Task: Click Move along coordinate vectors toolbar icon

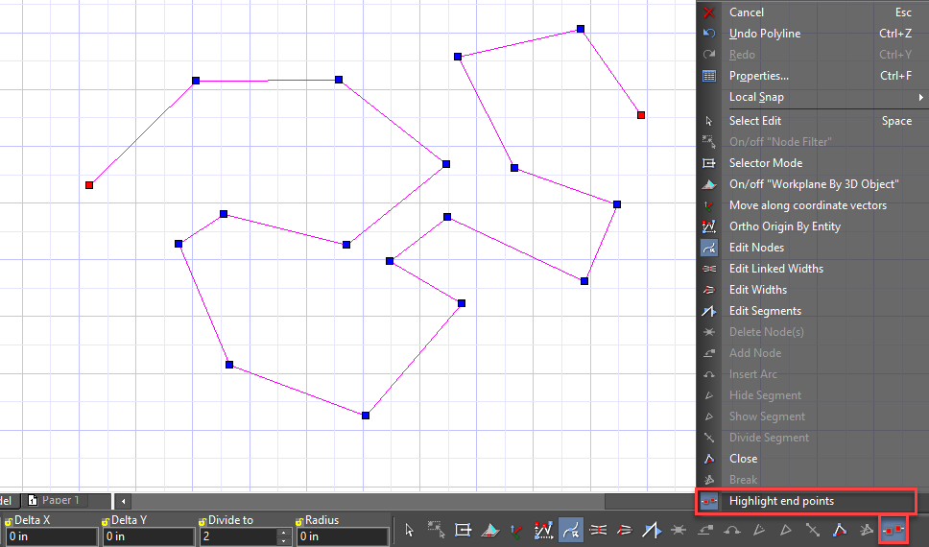Action: tap(516, 529)
